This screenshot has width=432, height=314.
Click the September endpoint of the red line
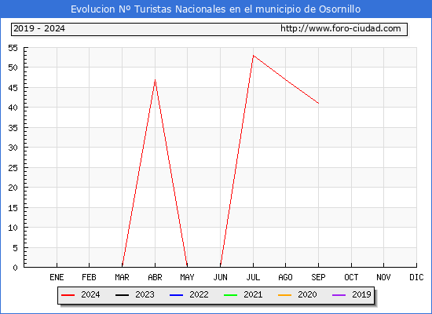(x=318, y=104)
